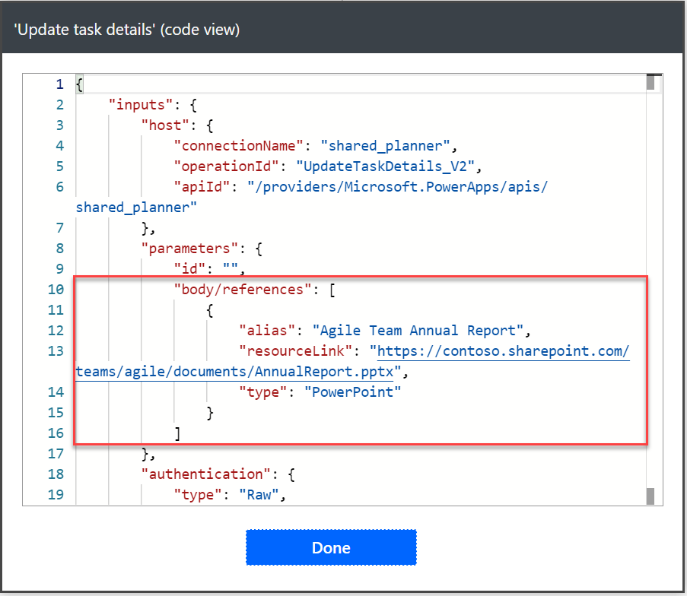Click the AnnualReport.pptx link continuation
This screenshot has height=596, width=687.
tap(234, 372)
